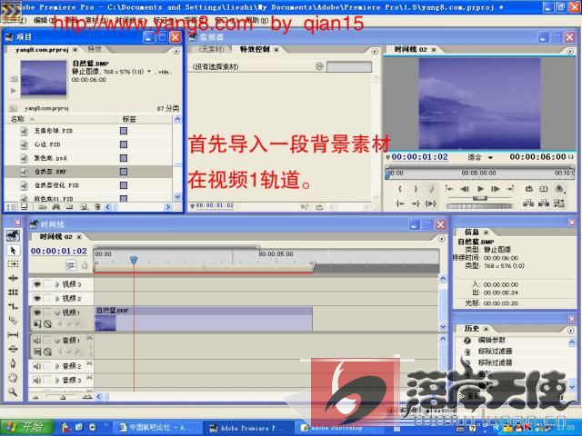The height and width of the screenshot is (436, 582).
Task: Select the Ripple Edit tool
Action: [x=13, y=278]
